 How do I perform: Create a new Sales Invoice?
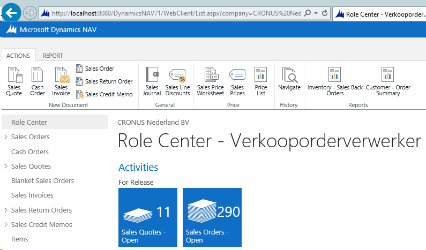point(61,81)
